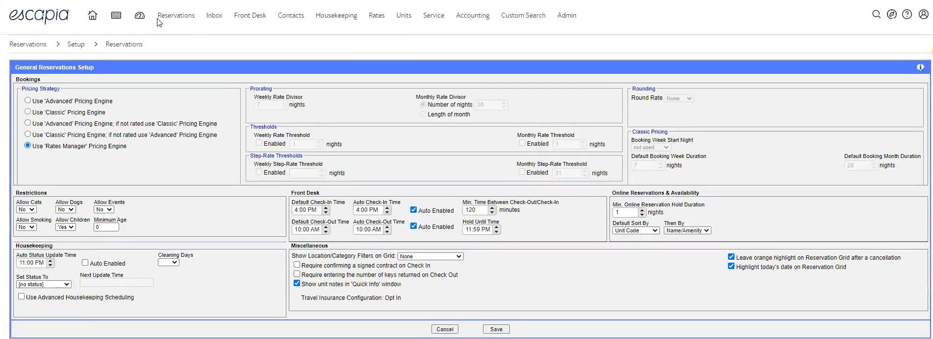
Task: Open the Allow Cats dropdown
Action: tap(26, 209)
